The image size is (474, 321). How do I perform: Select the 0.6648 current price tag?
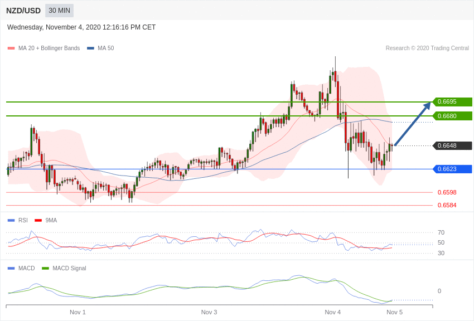[452, 145]
